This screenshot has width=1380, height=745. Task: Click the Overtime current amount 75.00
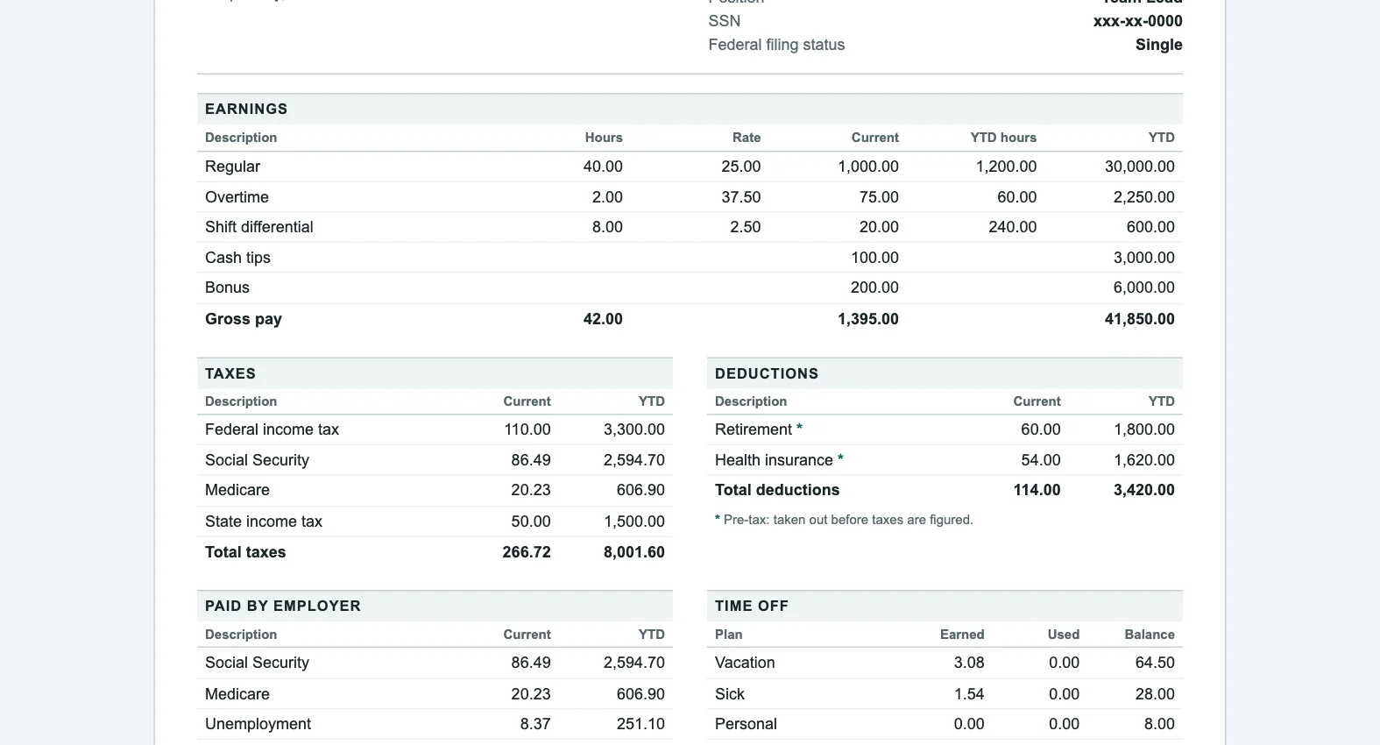[x=879, y=197]
